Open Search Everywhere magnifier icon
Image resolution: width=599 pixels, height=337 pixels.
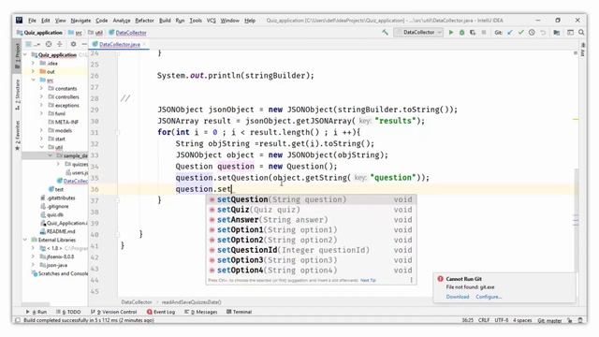[x=581, y=33]
